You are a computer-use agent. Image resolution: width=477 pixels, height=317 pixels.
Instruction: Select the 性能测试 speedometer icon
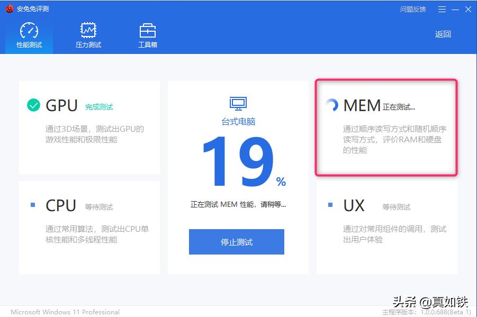[x=29, y=30]
